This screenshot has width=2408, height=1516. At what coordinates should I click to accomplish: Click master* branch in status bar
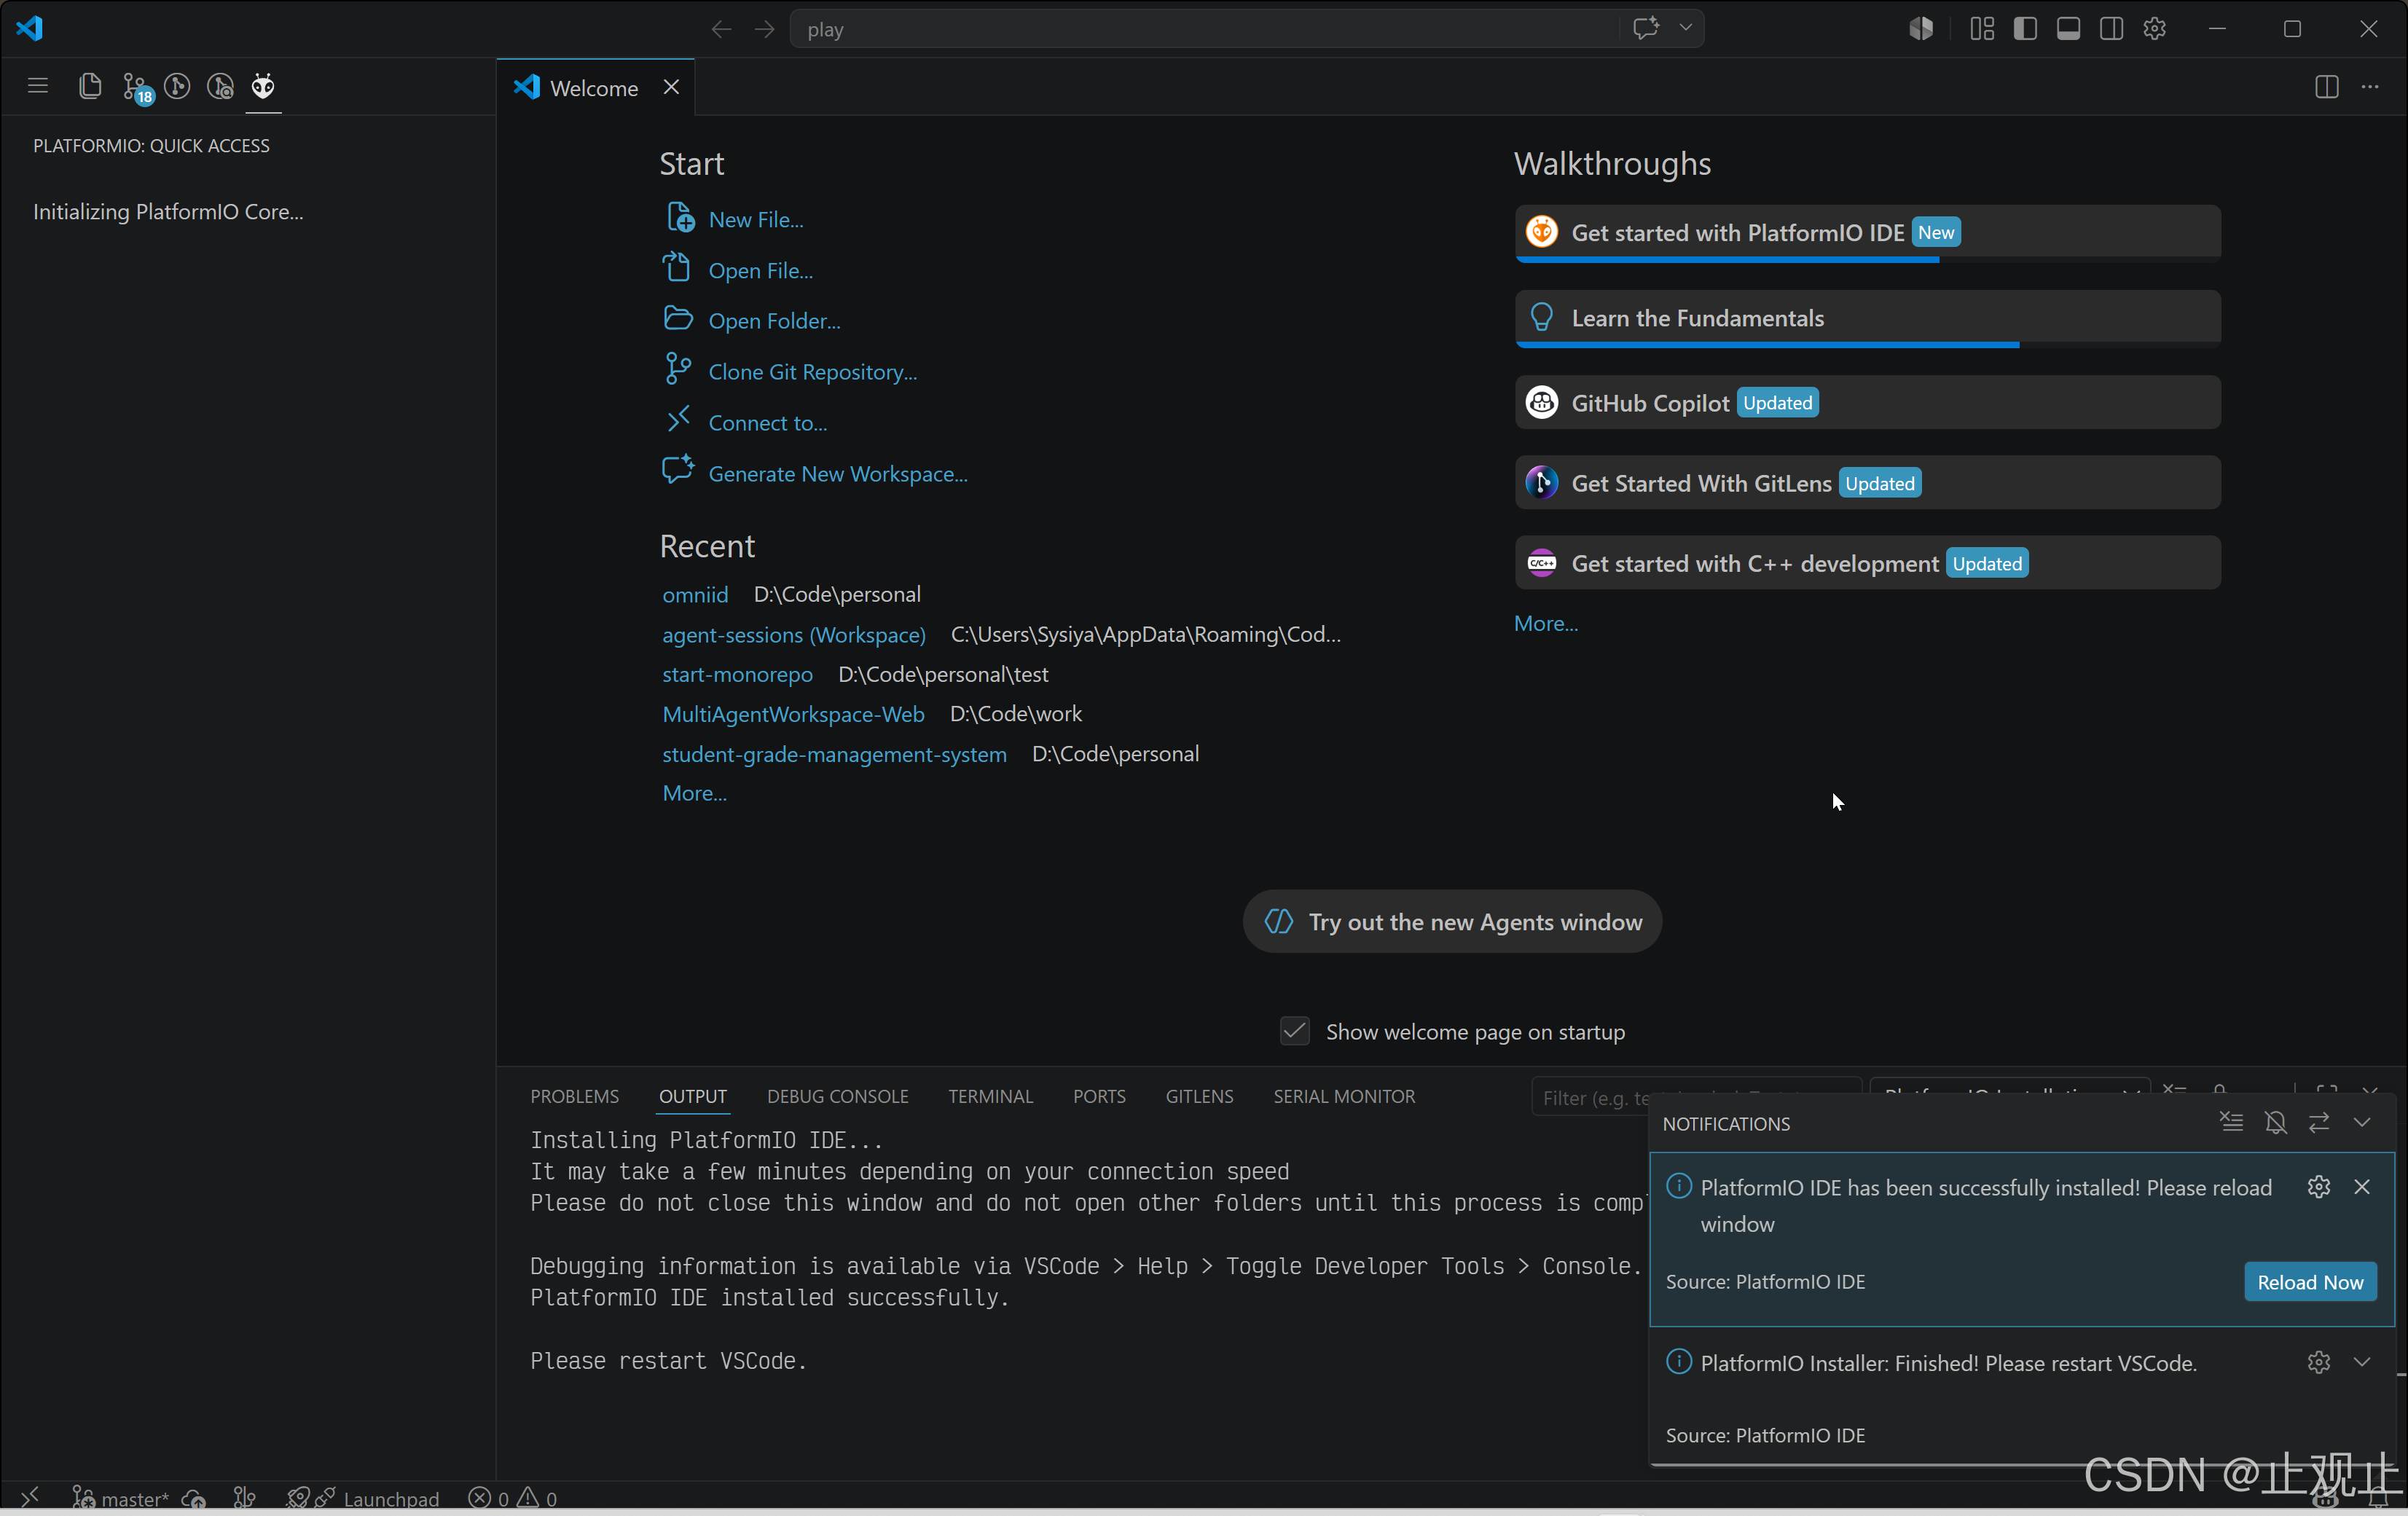click(121, 1498)
